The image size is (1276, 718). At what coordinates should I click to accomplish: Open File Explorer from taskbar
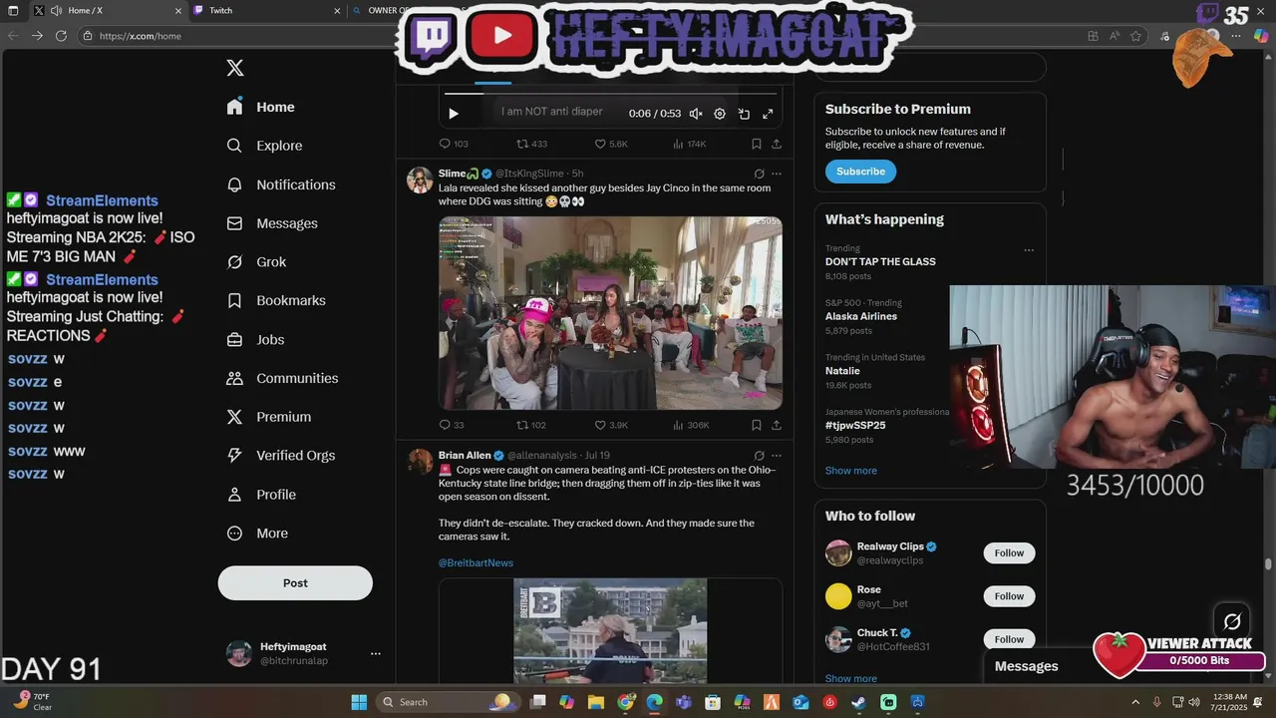pos(596,702)
